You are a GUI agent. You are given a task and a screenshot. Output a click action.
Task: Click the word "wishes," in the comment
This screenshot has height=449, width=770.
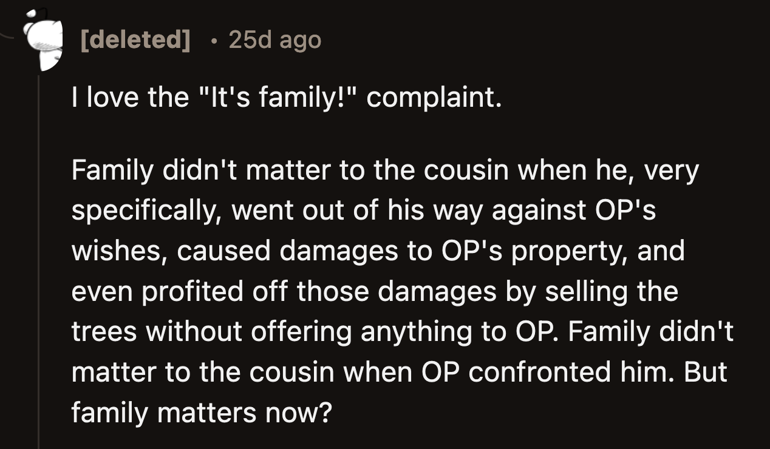[119, 251]
